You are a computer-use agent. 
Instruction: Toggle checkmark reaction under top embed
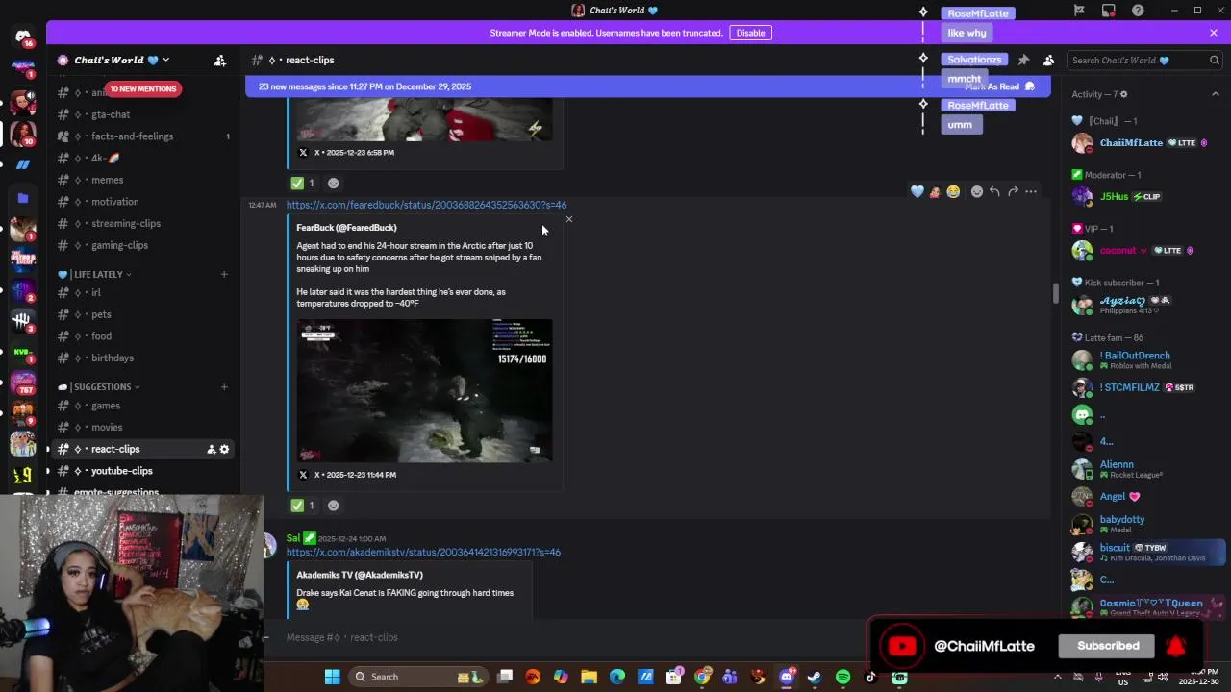304,183
